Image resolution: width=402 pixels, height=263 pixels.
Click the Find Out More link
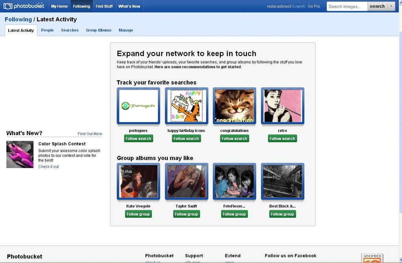[90, 134]
